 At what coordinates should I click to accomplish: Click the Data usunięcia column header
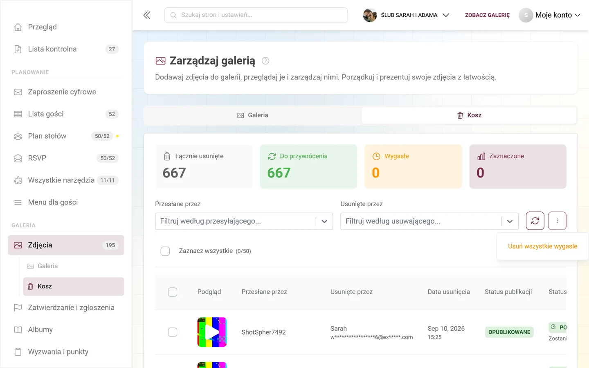pyautogui.click(x=449, y=292)
